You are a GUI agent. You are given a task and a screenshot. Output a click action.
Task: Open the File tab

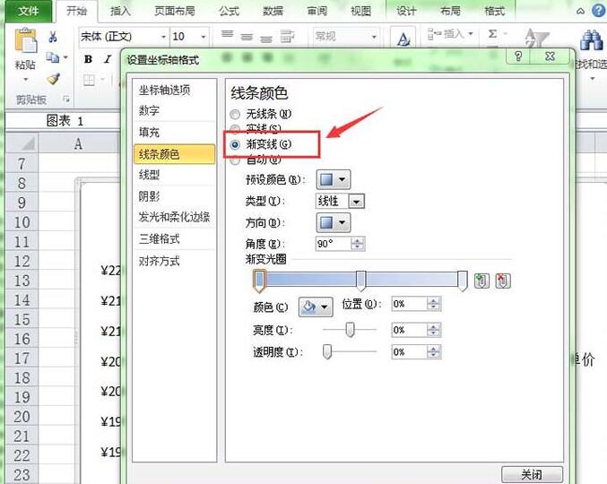[29, 11]
